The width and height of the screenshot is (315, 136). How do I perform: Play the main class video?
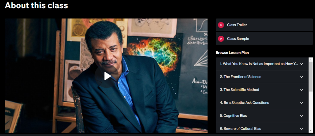[x=107, y=76]
